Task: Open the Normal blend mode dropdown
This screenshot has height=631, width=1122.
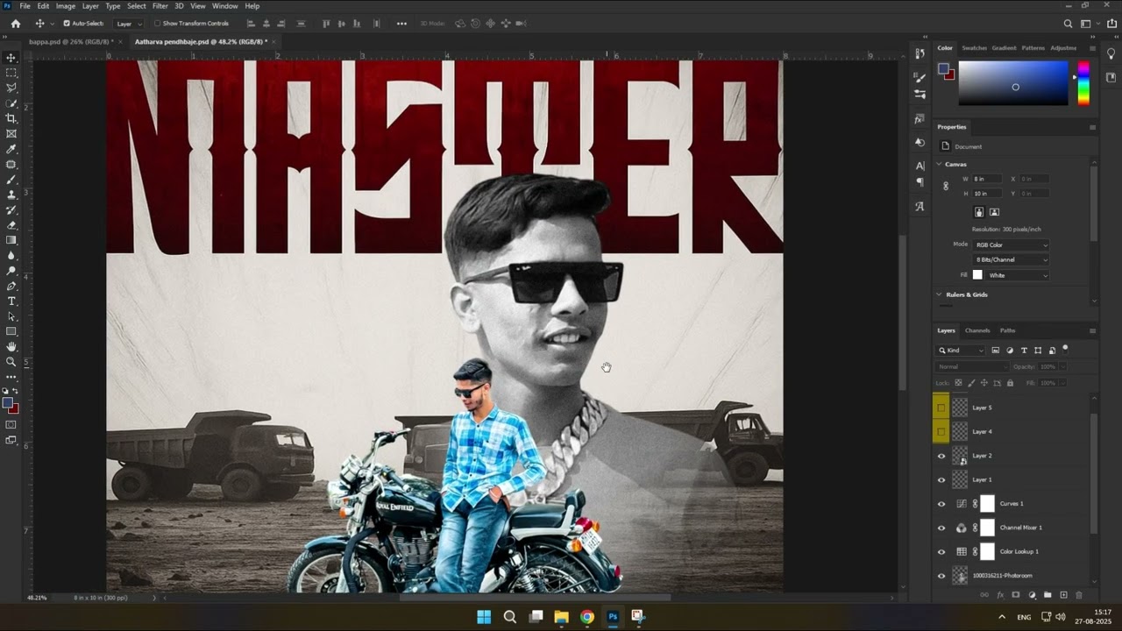Action: [x=971, y=366]
